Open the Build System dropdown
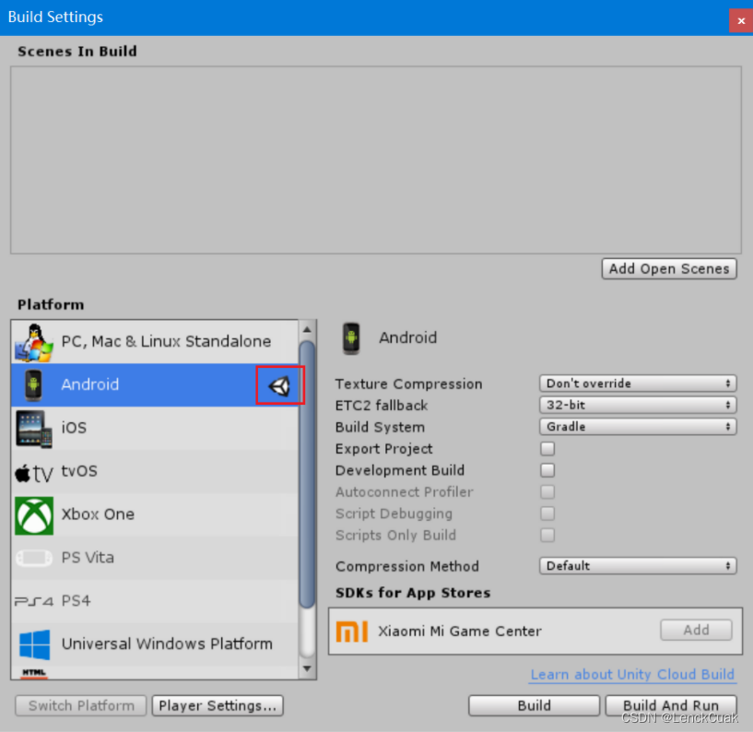This screenshot has height=732, width=753. [x=637, y=426]
